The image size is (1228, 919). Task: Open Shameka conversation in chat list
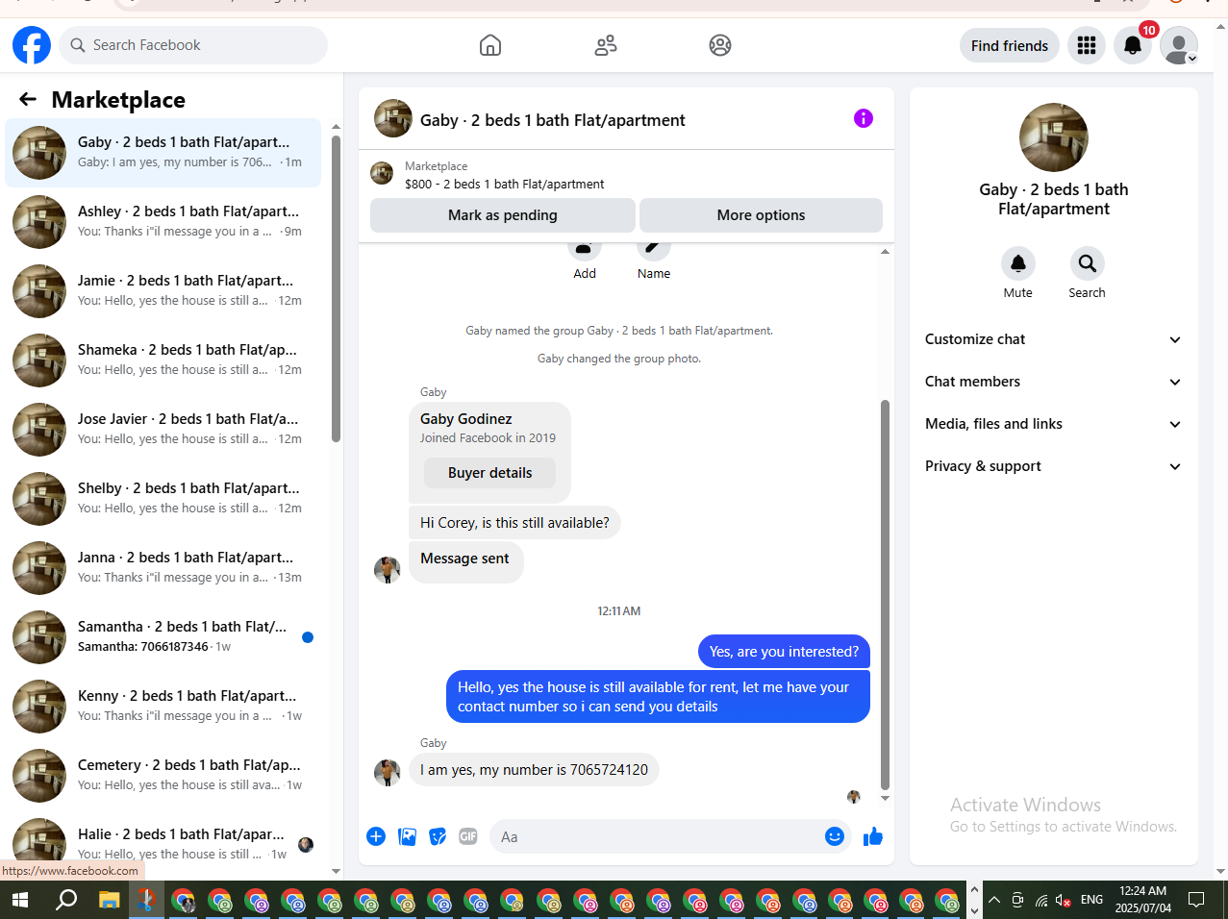(x=163, y=360)
